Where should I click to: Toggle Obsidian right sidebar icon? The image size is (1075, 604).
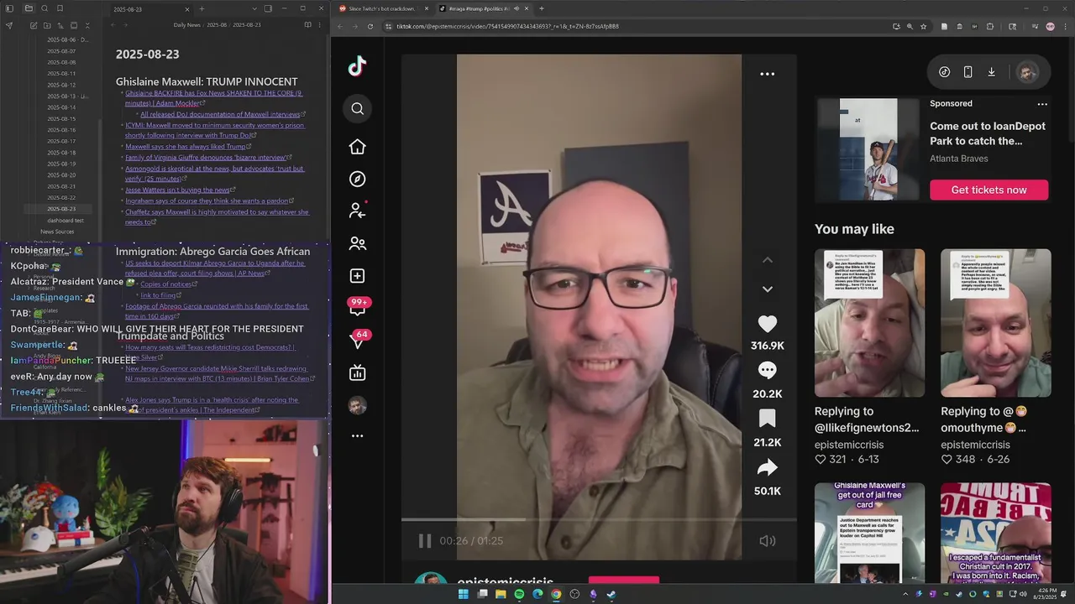[268, 8]
